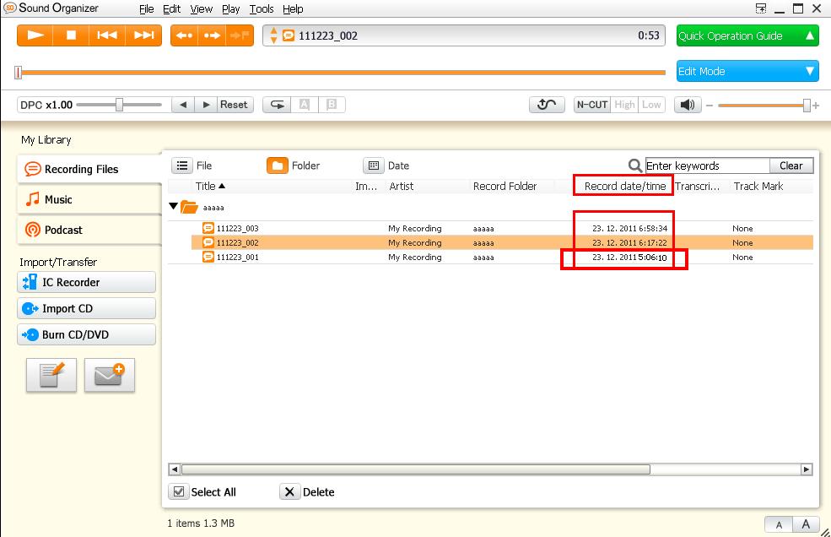Open IC Recorder import/transfer
The height and width of the screenshot is (537, 831).
coord(86,282)
